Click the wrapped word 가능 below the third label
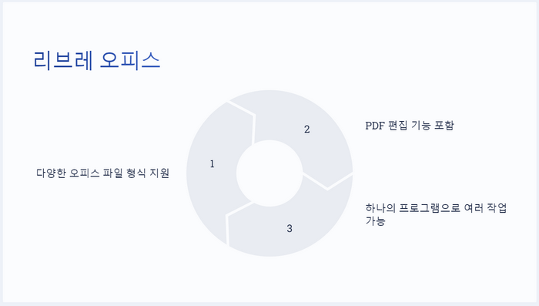 375,220
